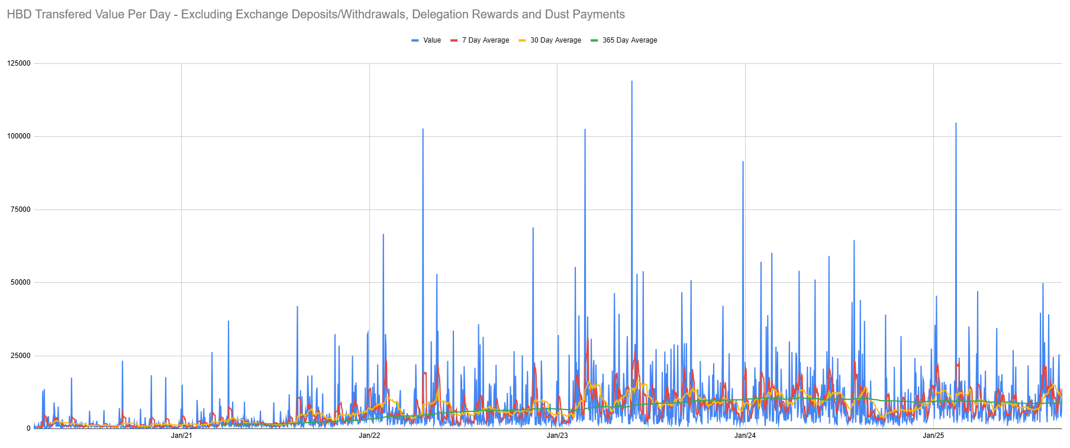Click the red 7 Day Average swatch
The image size is (1070, 448).
click(454, 40)
